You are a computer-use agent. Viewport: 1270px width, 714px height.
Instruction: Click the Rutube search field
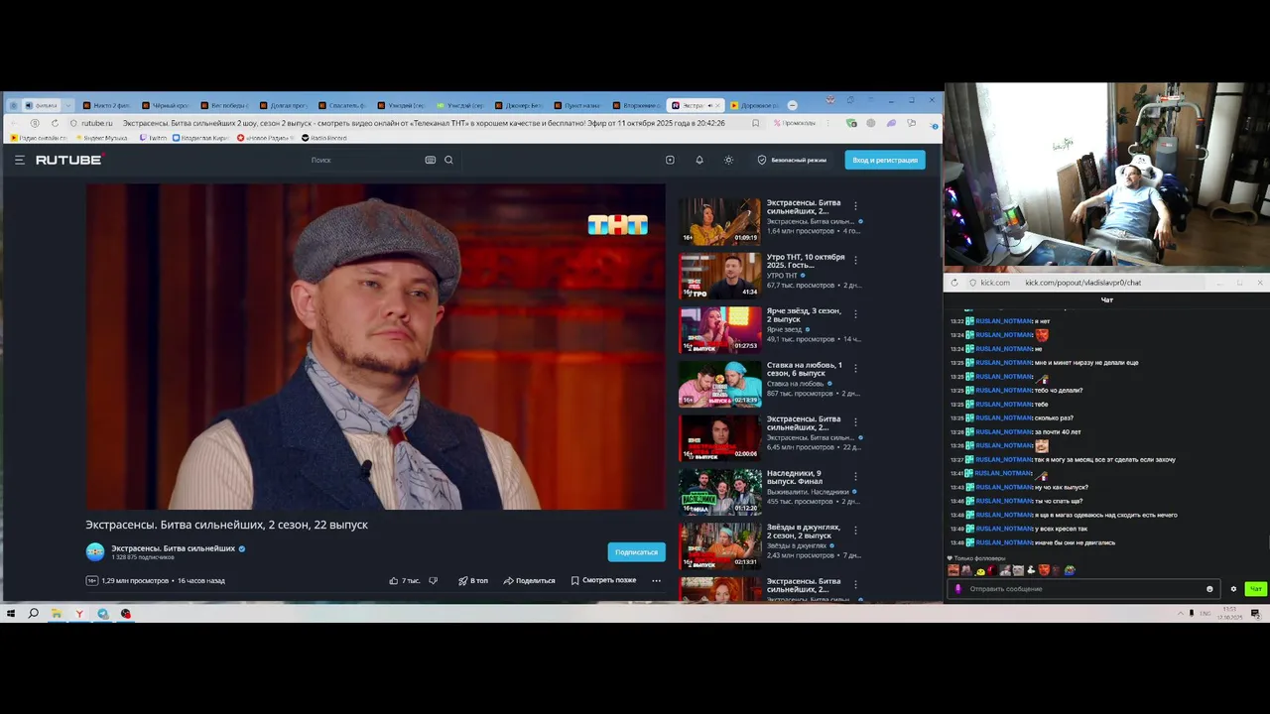pyautogui.click(x=365, y=160)
